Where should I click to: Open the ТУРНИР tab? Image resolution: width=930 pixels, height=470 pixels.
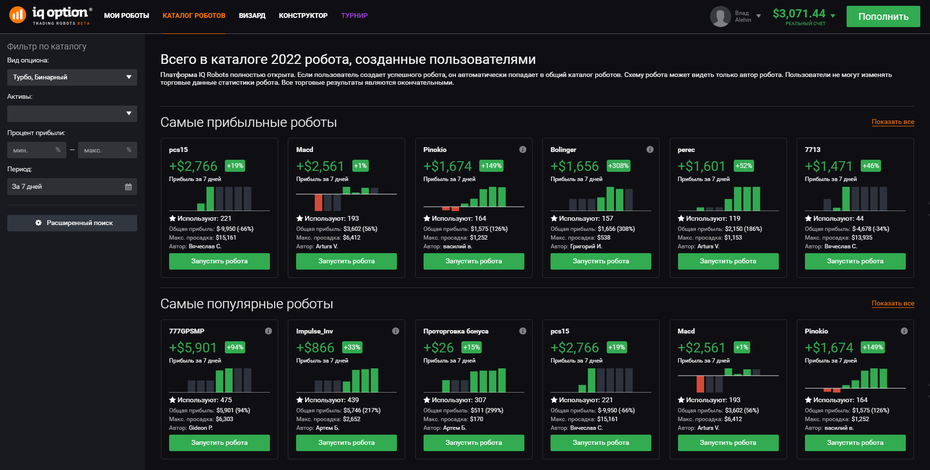354,15
